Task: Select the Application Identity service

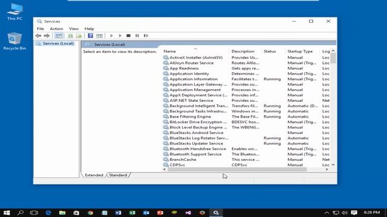Action: (x=189, y=74)
